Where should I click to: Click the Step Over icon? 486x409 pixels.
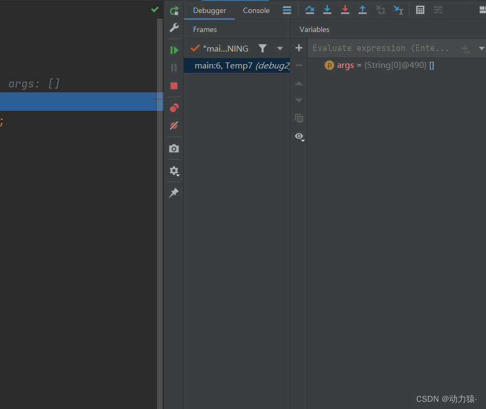(x=309, y=10)
